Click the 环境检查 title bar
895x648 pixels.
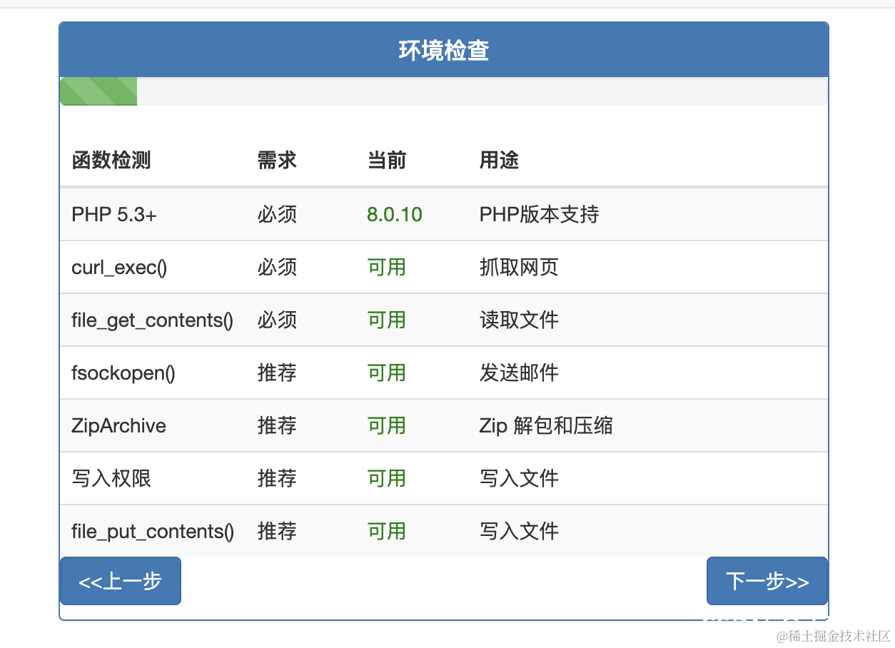click(x=444, y=49)
